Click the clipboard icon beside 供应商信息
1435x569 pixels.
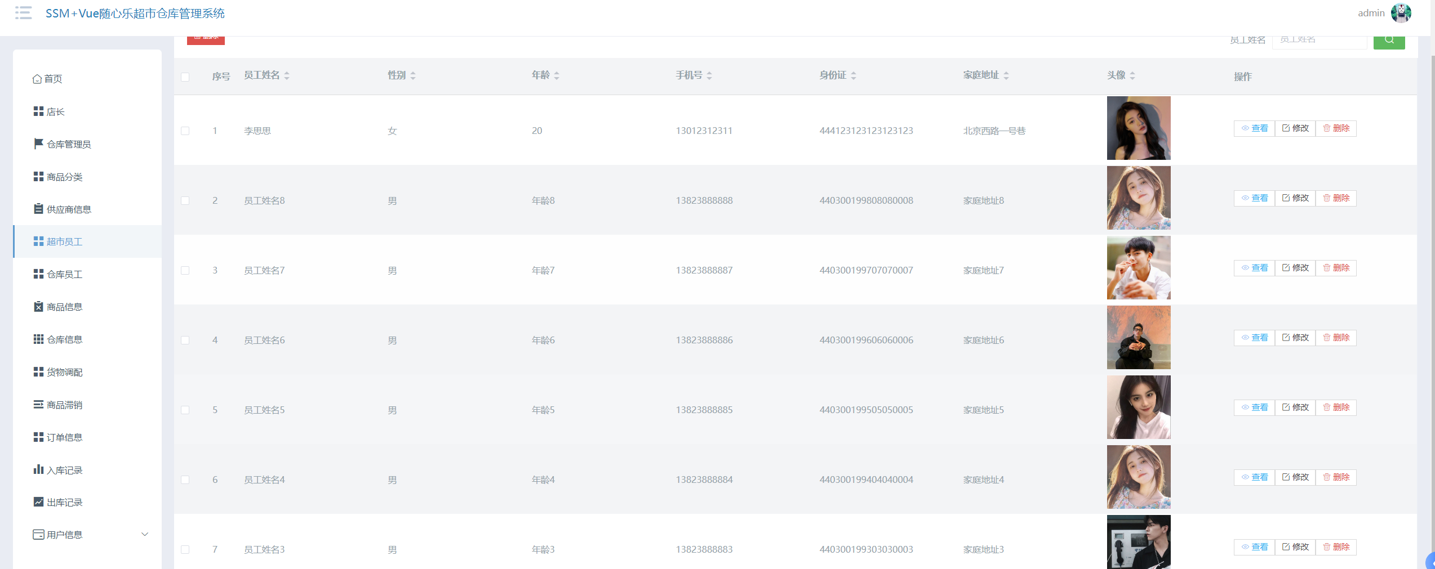pos(38,209)
